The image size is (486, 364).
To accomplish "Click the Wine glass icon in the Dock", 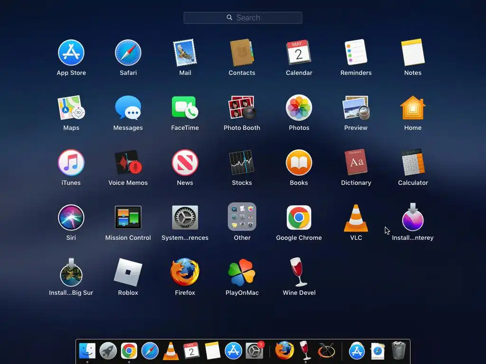I will [x=305, y=350].
